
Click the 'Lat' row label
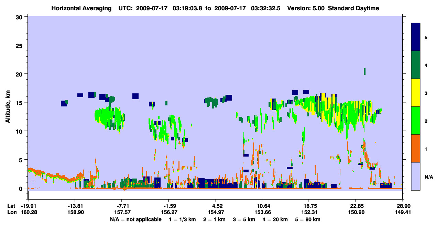[x=11, y=206]
